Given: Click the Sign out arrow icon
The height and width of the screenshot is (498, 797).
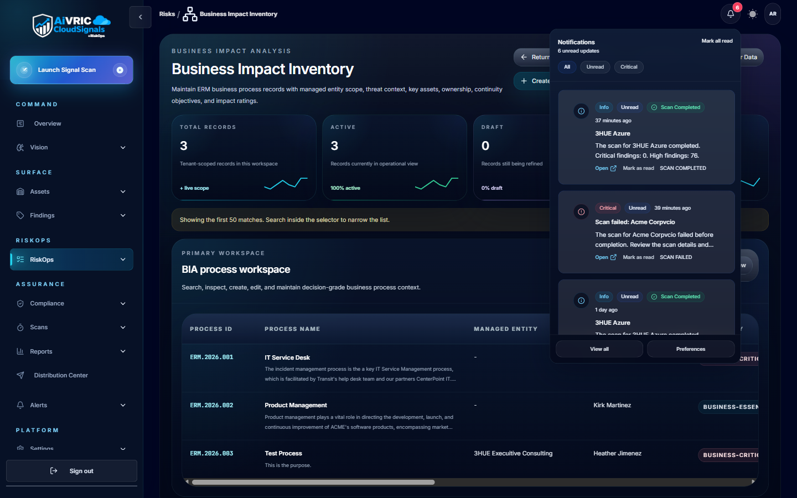Looking at the screenshot, I should coord(54,471).
